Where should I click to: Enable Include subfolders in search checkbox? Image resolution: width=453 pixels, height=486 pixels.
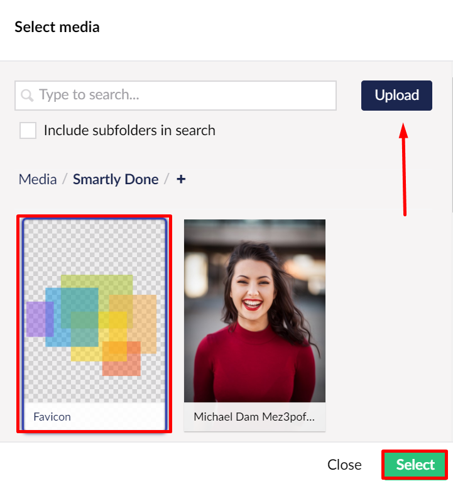(28, 130)
